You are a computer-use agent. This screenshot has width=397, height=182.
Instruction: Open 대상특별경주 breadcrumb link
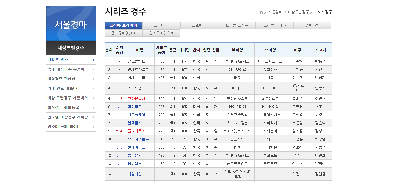(299, 12)
